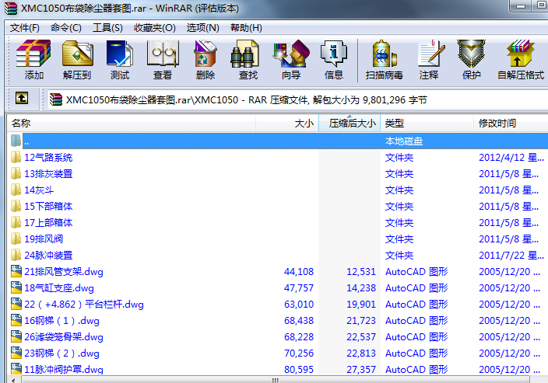Click AutoCAD 图形 type of 26滤袋笼骨架.dwg

(416, 336)
